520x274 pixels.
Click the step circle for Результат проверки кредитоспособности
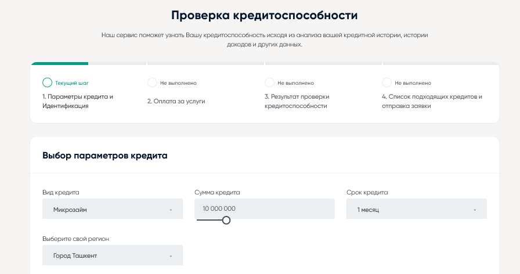pos(269,82)
